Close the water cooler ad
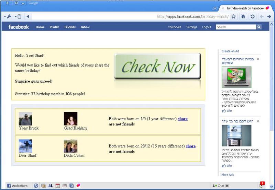 click(258, 121)
